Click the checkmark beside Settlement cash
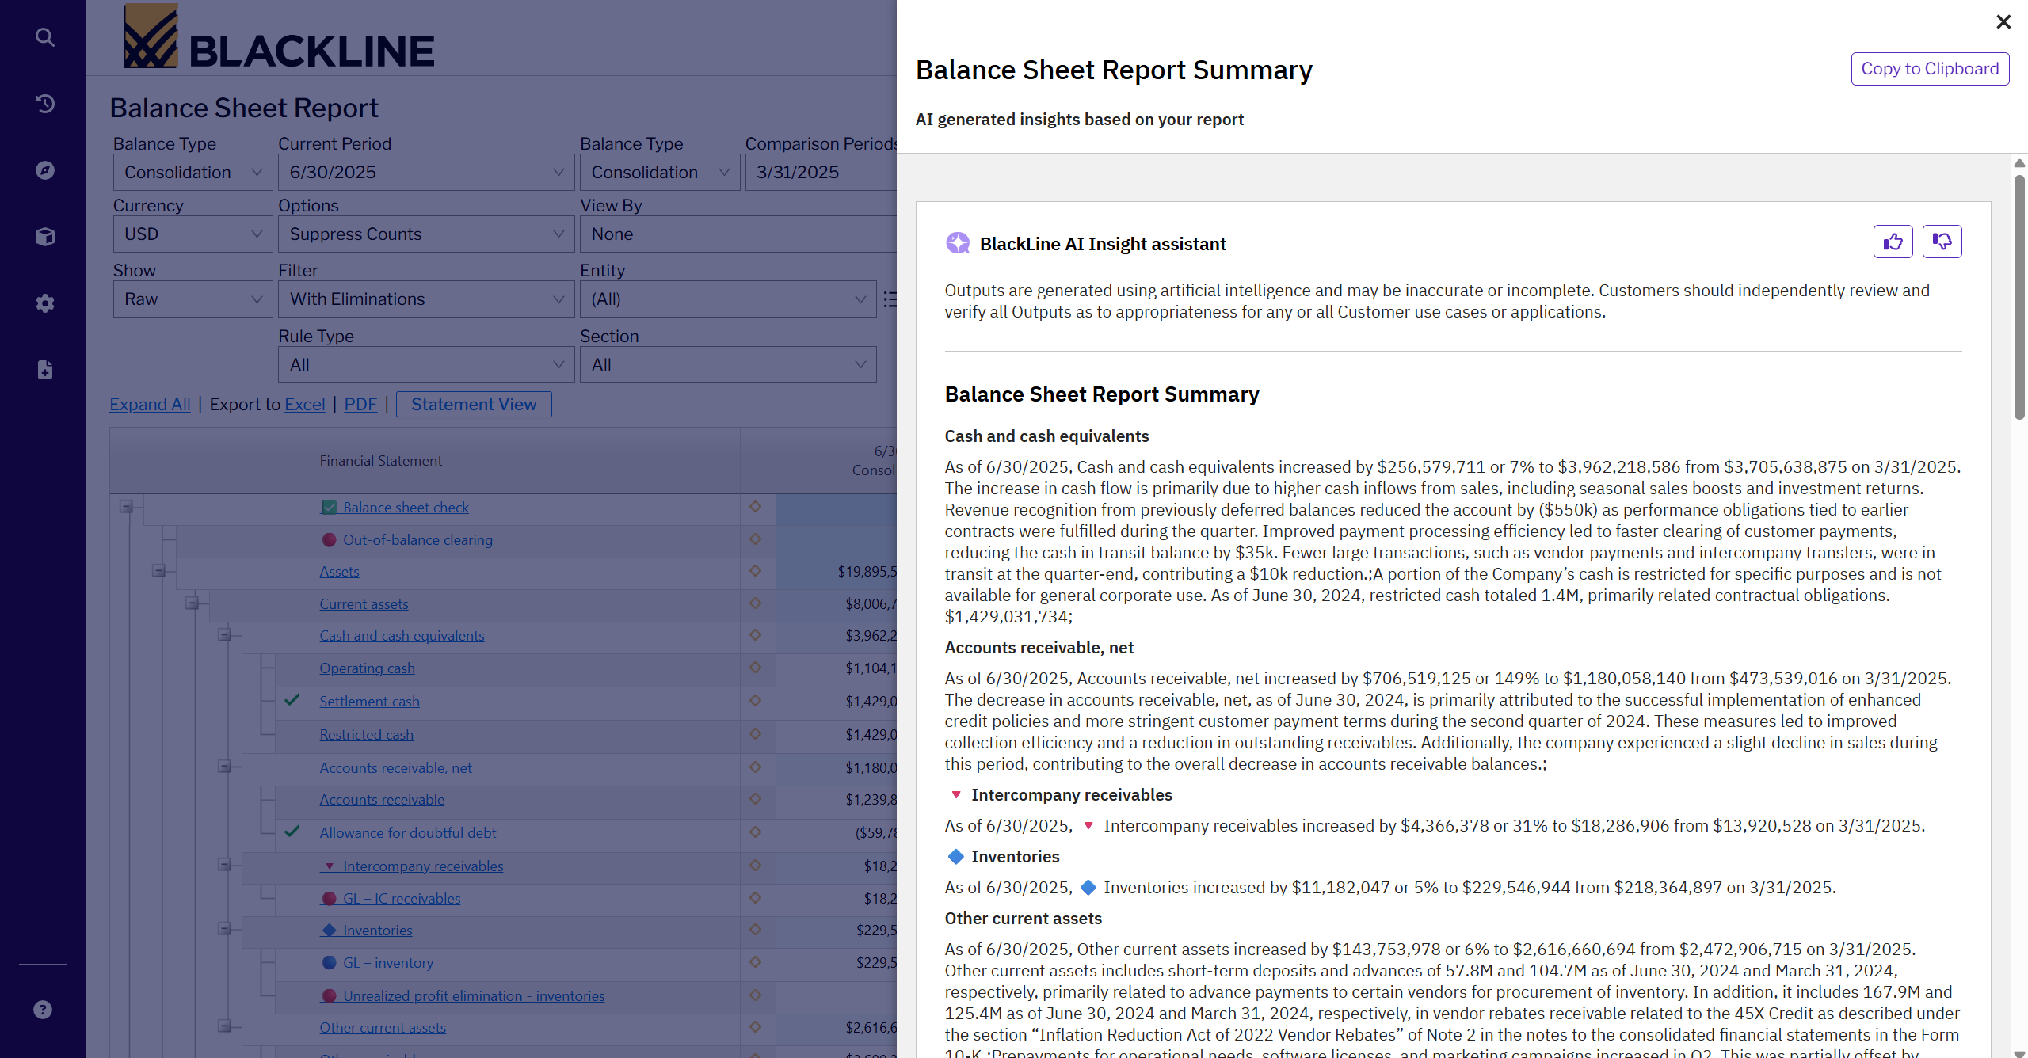This screenshot has width=2028, height=1058. coord(292,700)
